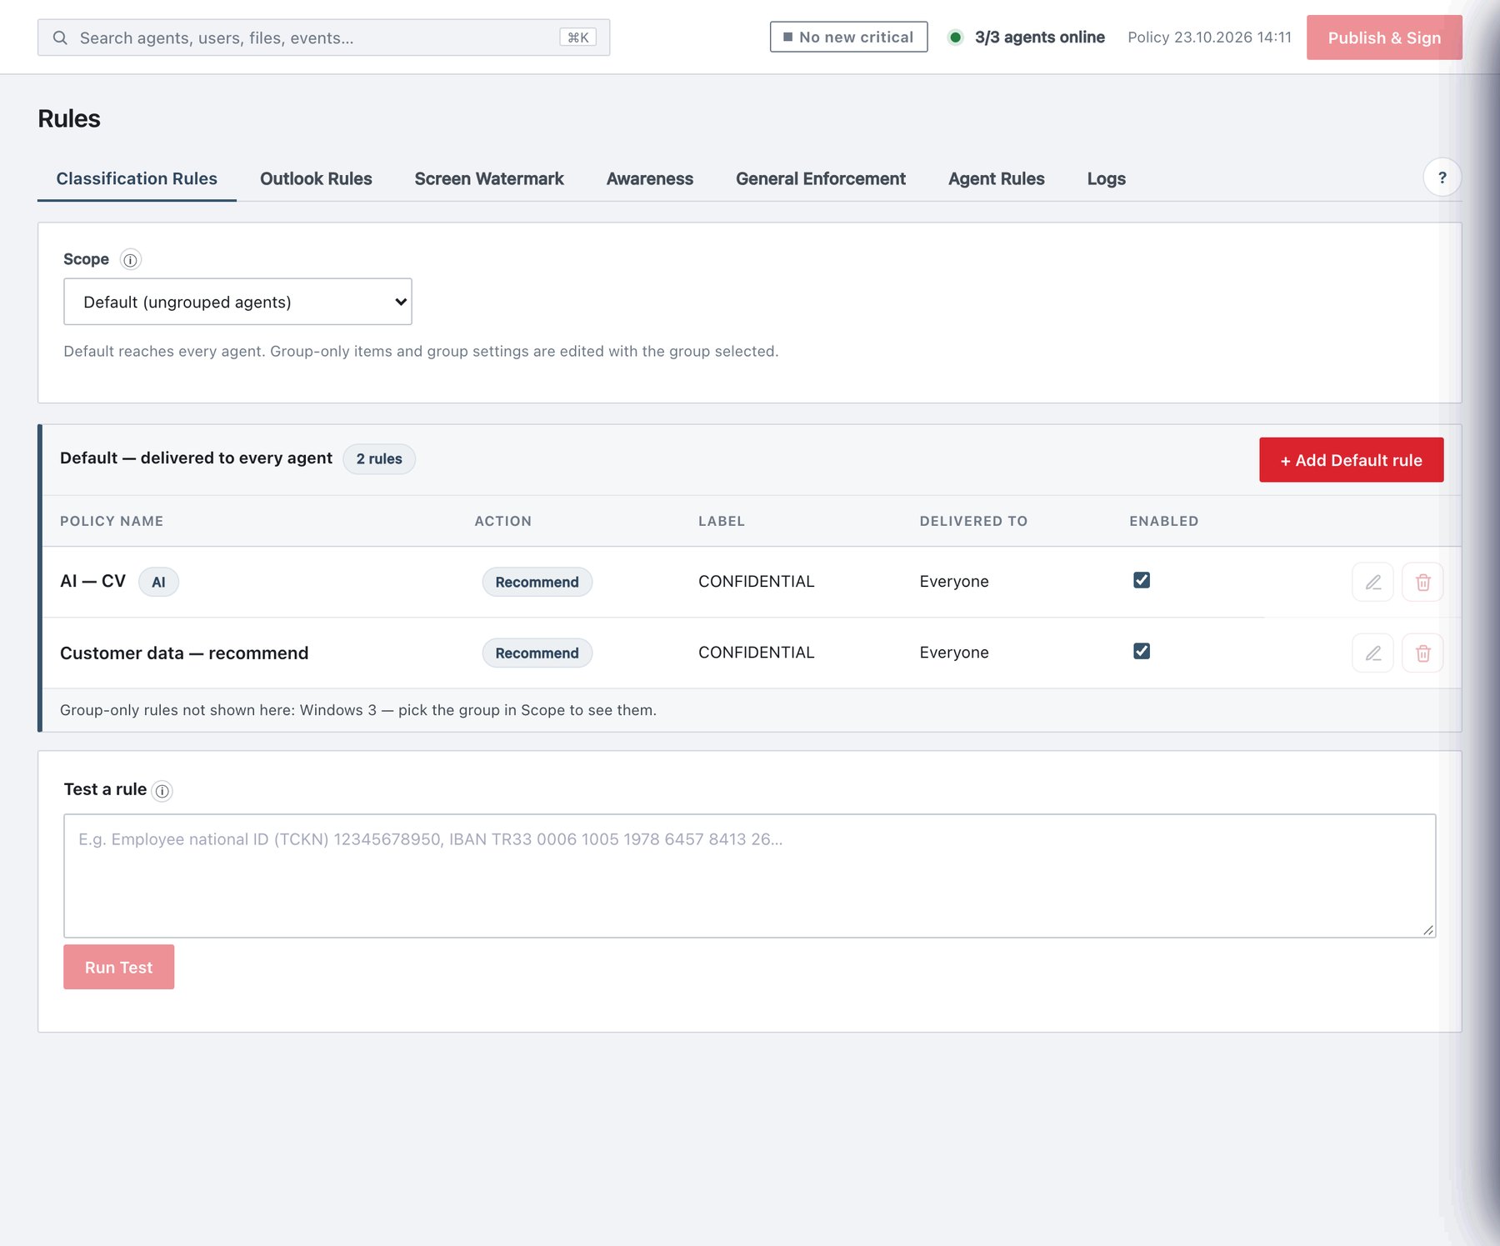This screenshot has width=1500, height=1246.
Task: Click the Policy 23.10.2026 14:11 text
Action: [x=1209, y=38]
